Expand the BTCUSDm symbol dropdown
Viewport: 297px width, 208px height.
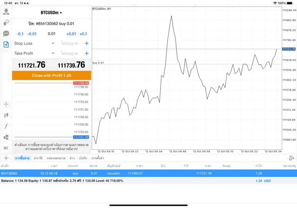pos(51,13)
